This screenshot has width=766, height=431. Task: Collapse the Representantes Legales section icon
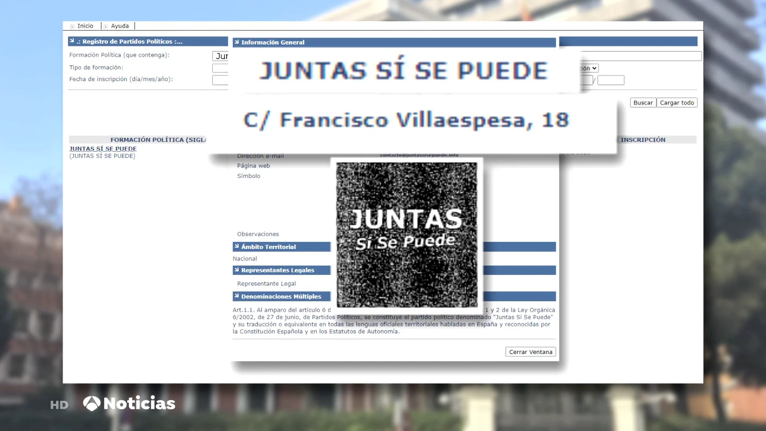coord(237,270)
